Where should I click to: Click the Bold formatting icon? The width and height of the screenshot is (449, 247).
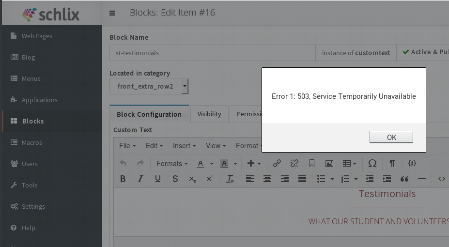pyautogui.click(x=123, y=179)
